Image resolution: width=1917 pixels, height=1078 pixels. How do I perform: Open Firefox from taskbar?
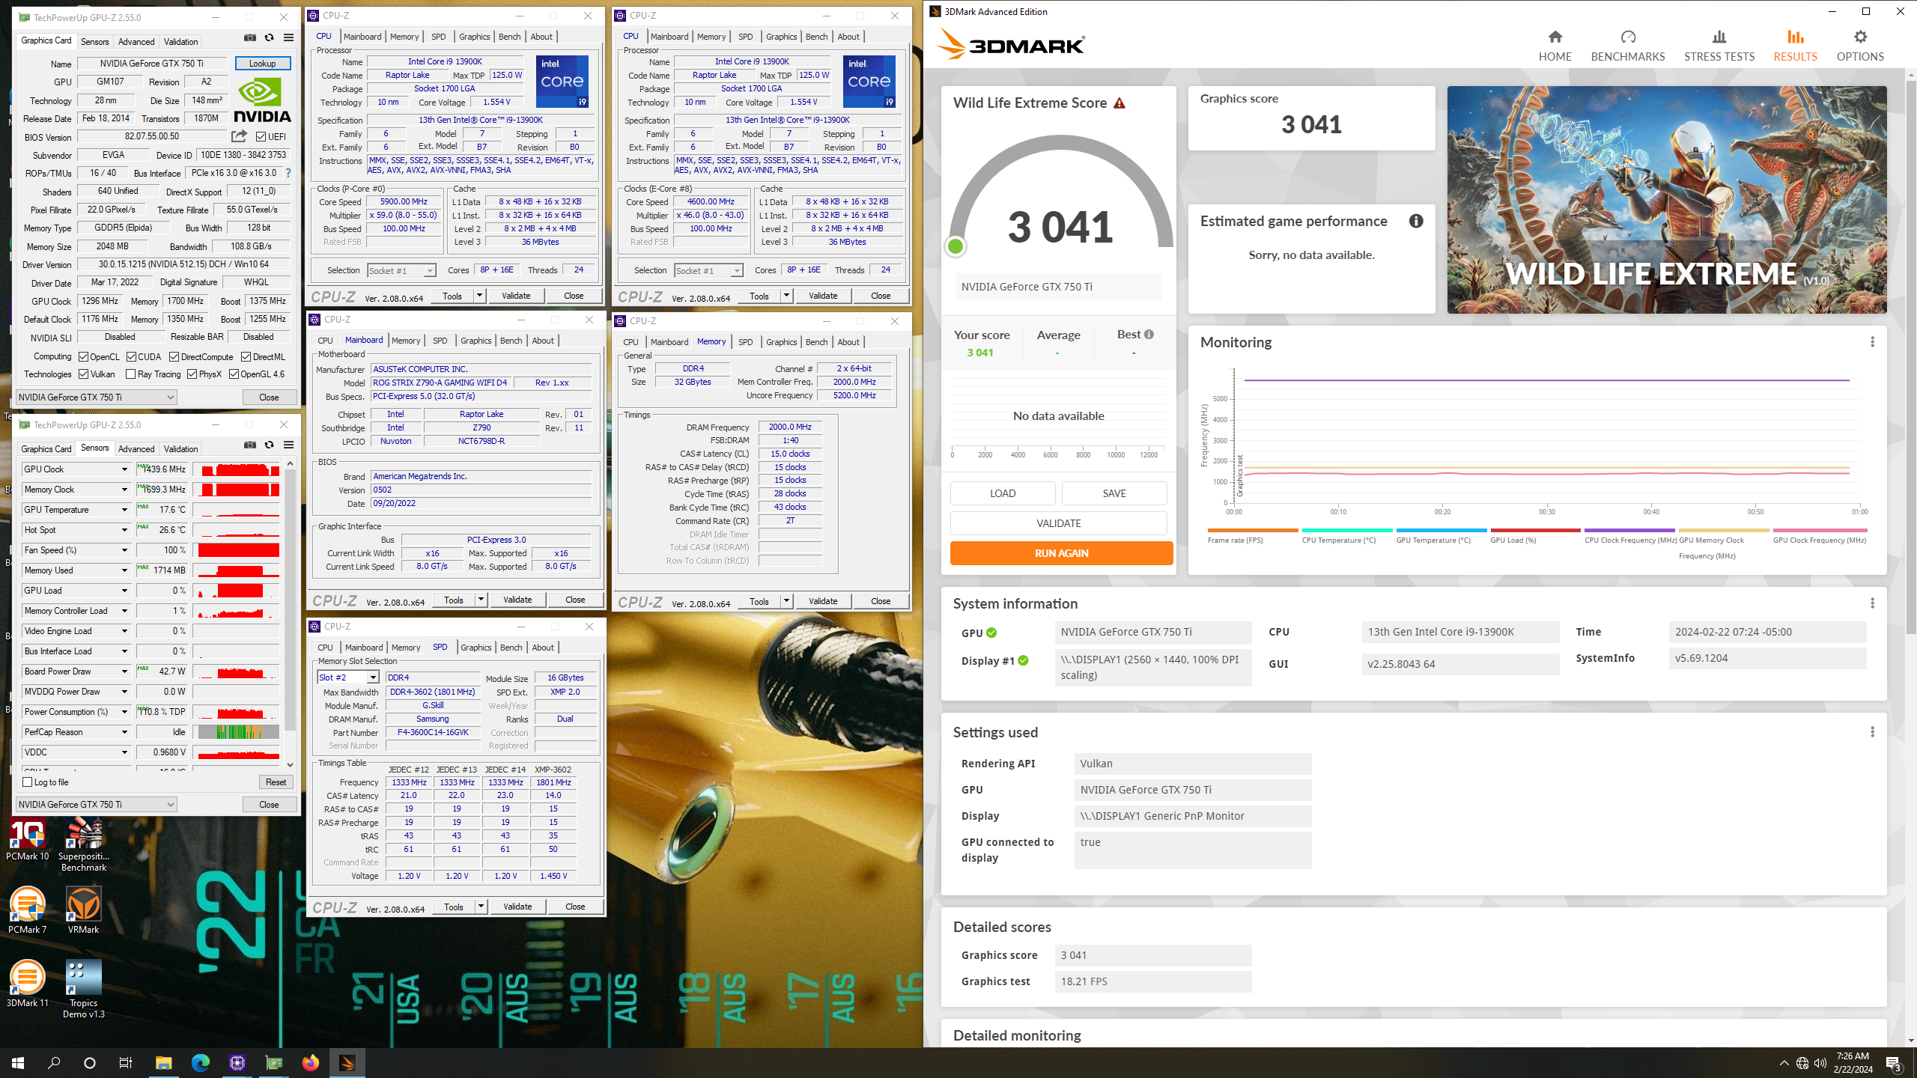(x=311, y=1062)
